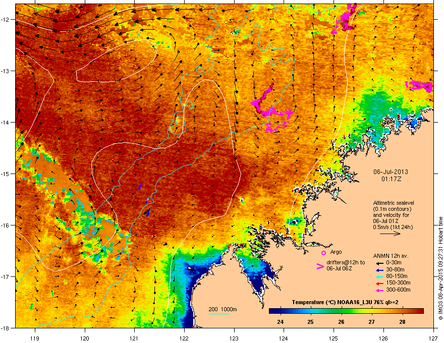Click the longitude axis label 119
Viewport: 444px width, 343px height.
click(35, 338)
